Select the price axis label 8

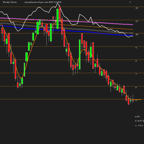pos(136,61)
